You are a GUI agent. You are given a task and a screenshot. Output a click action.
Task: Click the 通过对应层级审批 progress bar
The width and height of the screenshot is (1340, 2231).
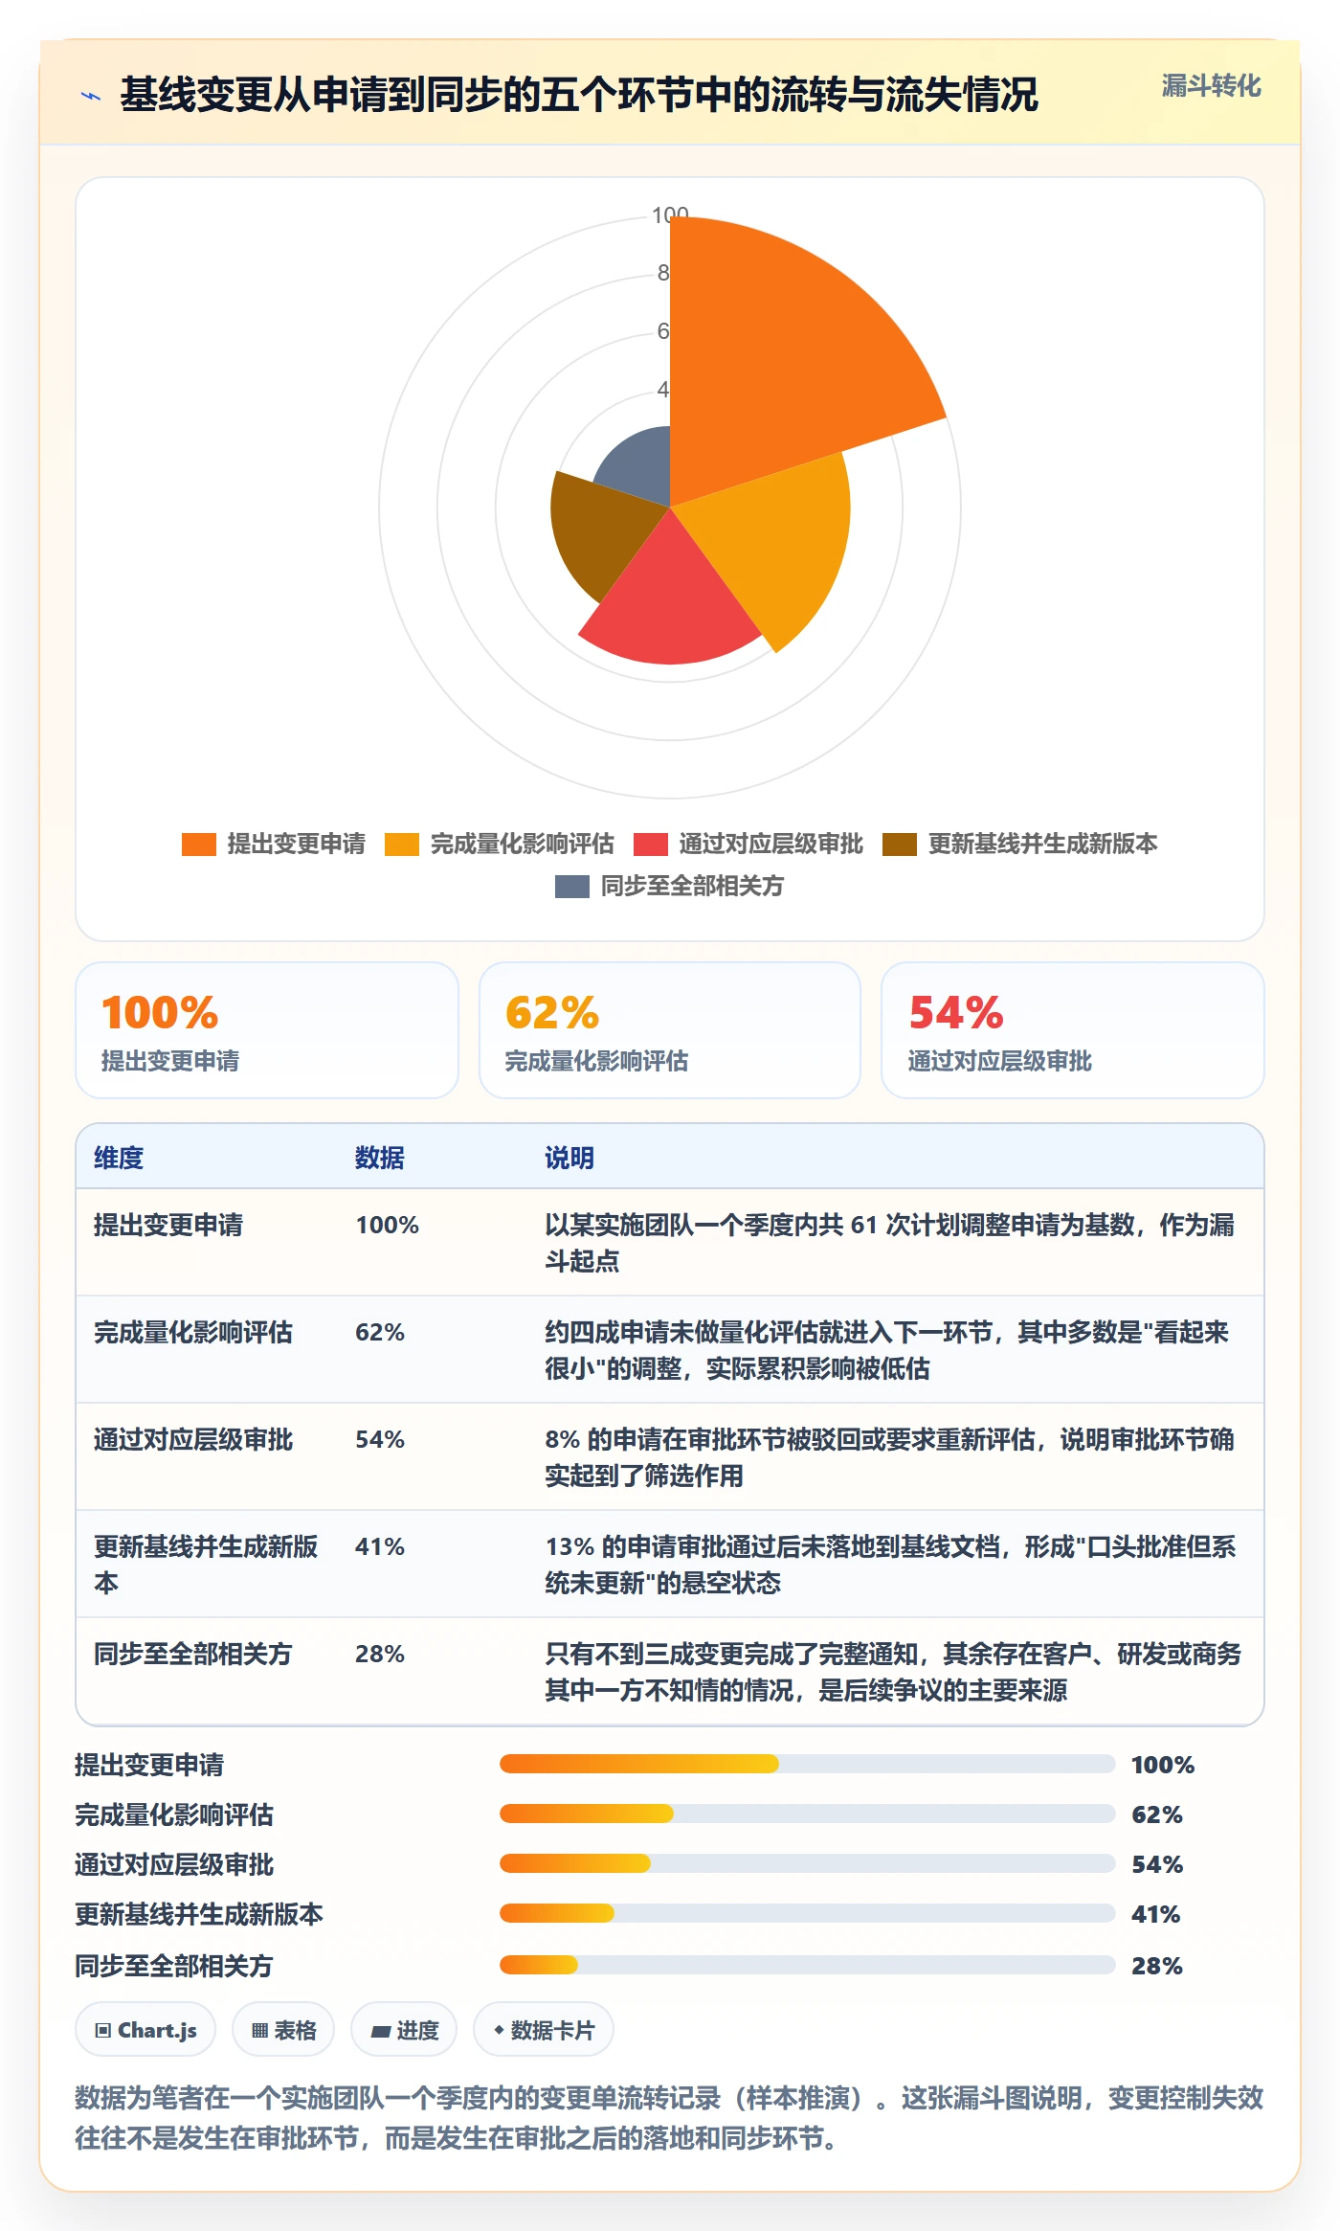tap(808, 1863)
